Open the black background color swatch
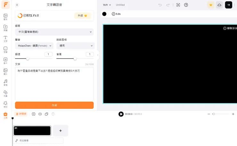Image resolution: width=237 pixels, height=146 pixels. (x=104, y=14)
